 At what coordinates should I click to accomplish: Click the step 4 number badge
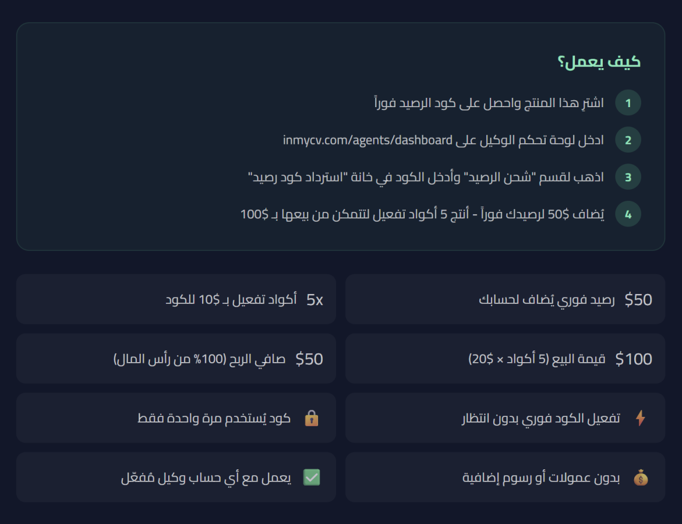coord(628,214)
